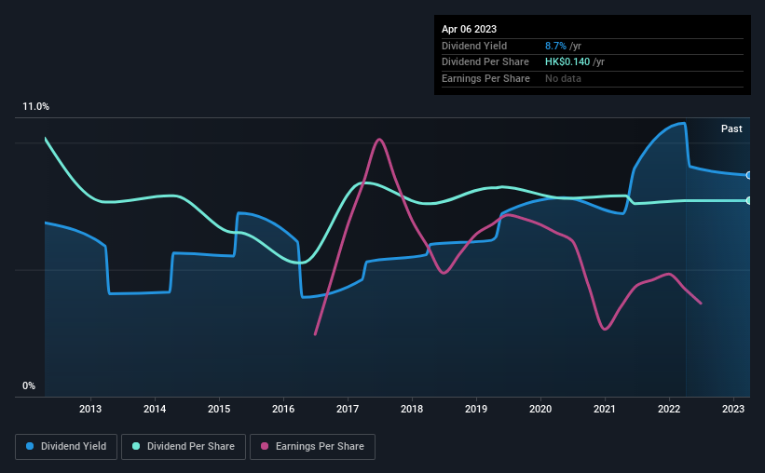765x473 pixels.
Task: Toggle the Earnings Per Share legend button
Action: point(312,447)
